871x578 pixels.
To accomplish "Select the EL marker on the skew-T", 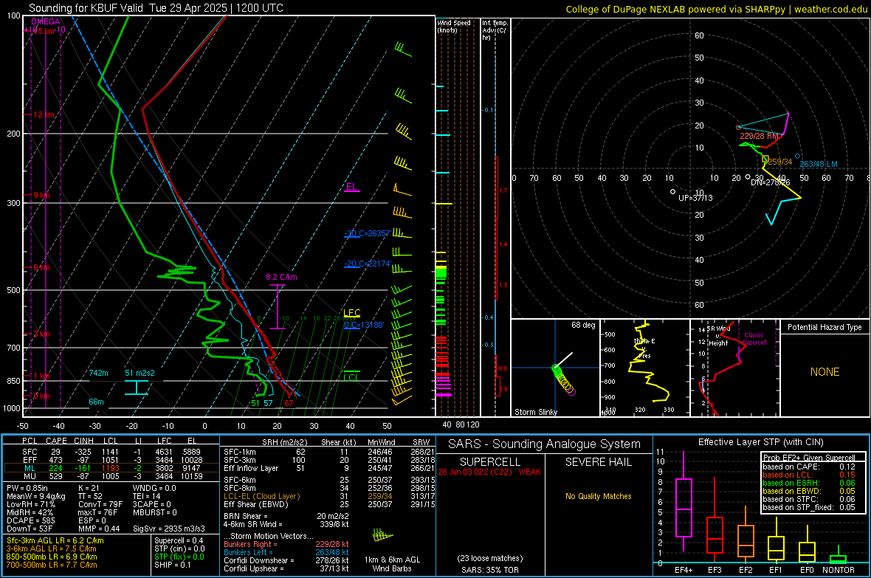I will [351, 187].
